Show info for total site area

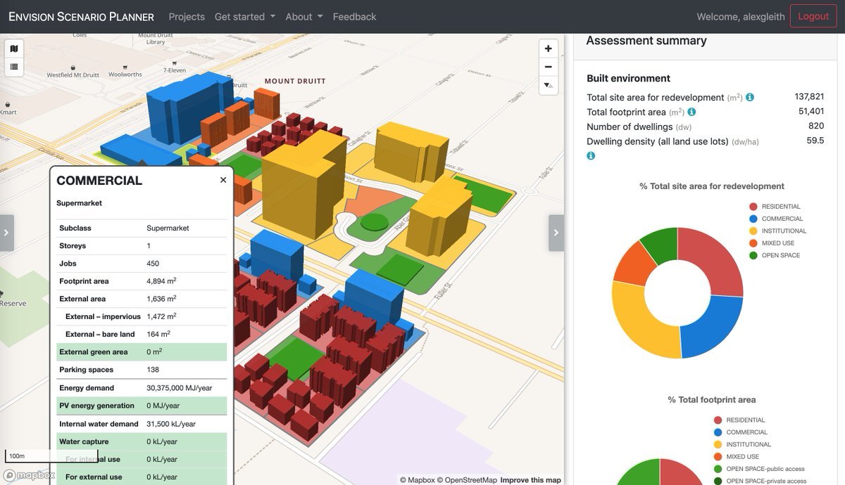pyautogui.click(x=750, y=98)
